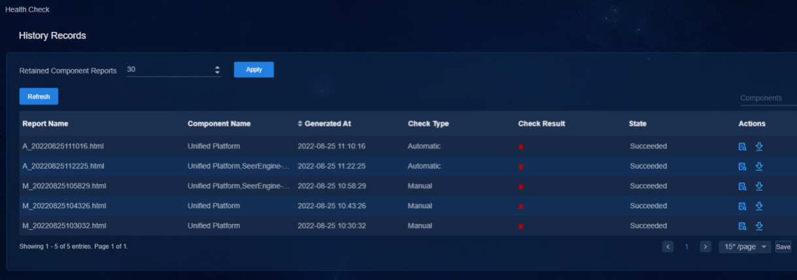Go to next page arrow
797x280 pixels.
click(x=705, y=247)
